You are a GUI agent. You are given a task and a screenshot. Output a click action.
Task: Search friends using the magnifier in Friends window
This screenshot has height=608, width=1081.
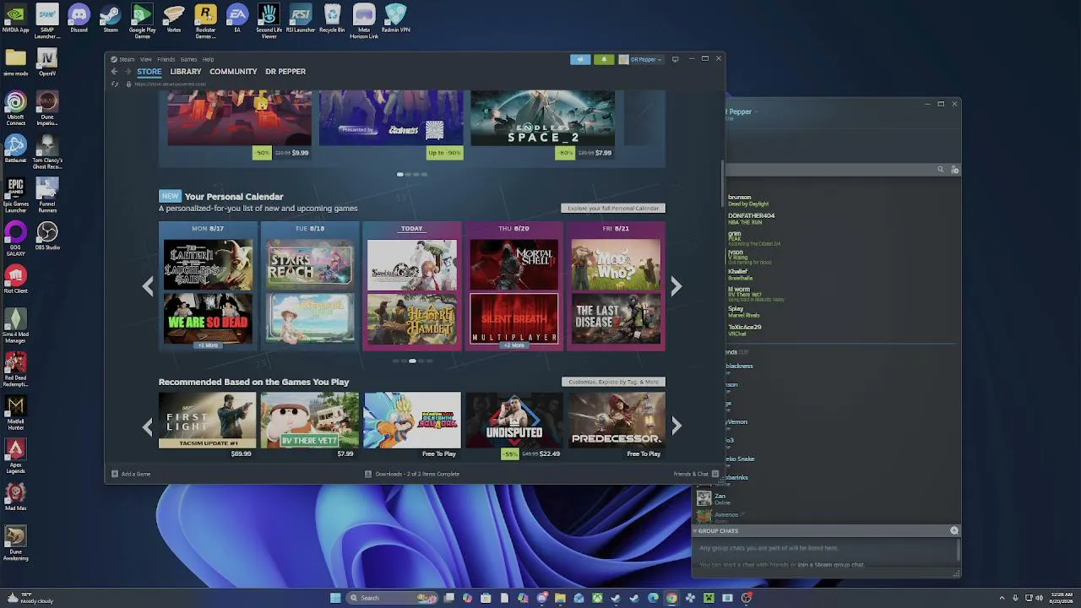[x=940, y=170]
